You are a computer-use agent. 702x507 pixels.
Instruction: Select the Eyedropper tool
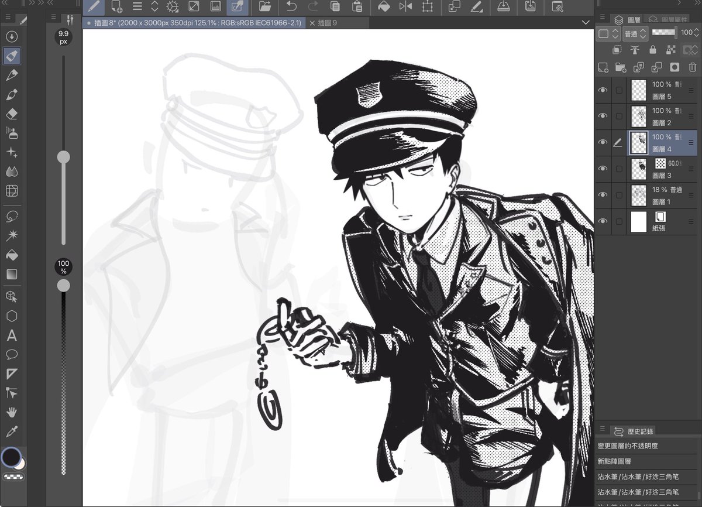[11, 432]
